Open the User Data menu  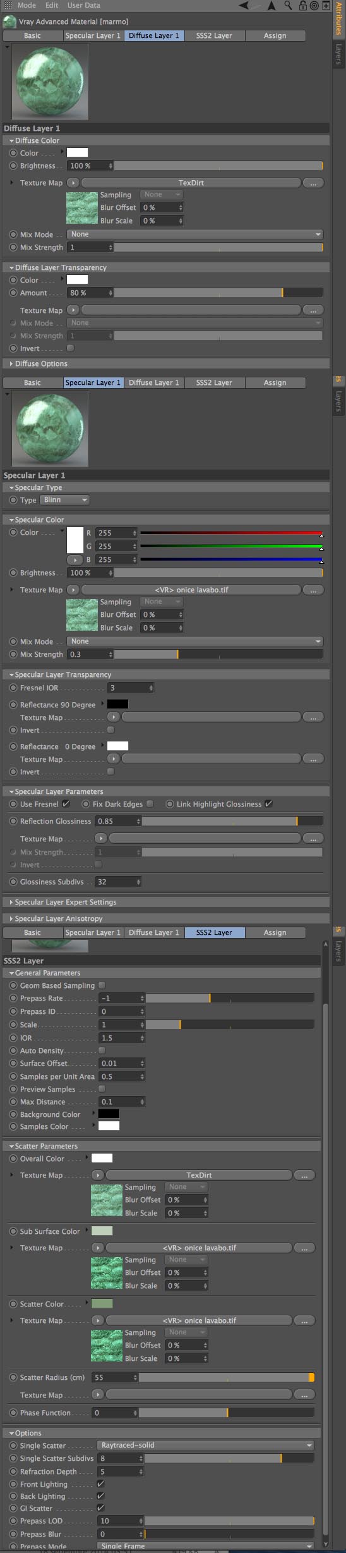(x=84, y=5)
